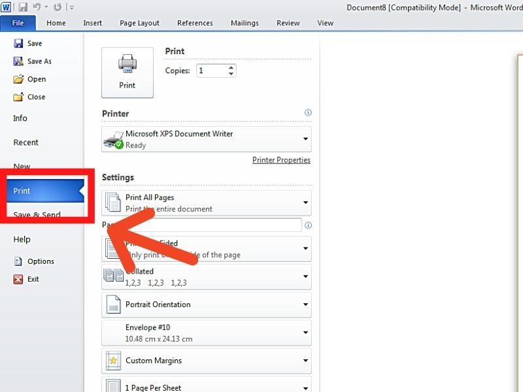Expand the Custom Margins dropdown
Image resolution: width=523 pixels, height=392 pixels.
pyautogui.click(x=207, y=361)
